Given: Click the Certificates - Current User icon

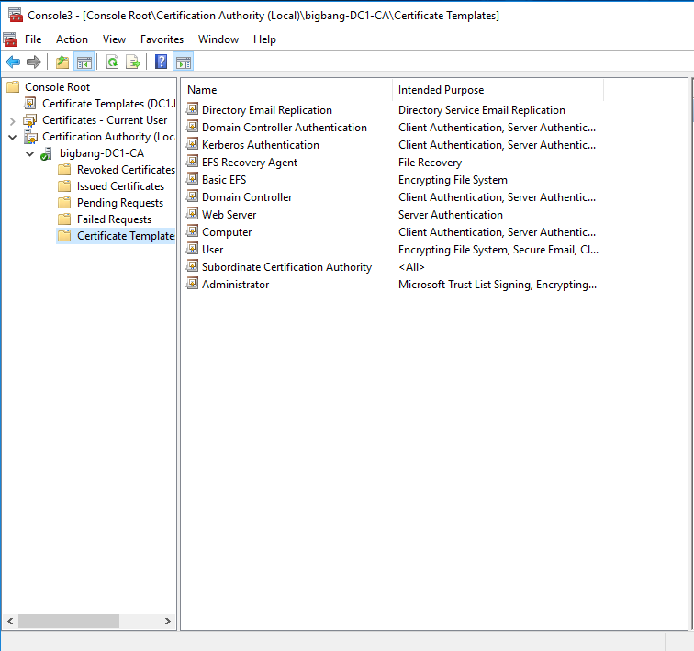Looking at the screenshot, I should click(30, 120).
